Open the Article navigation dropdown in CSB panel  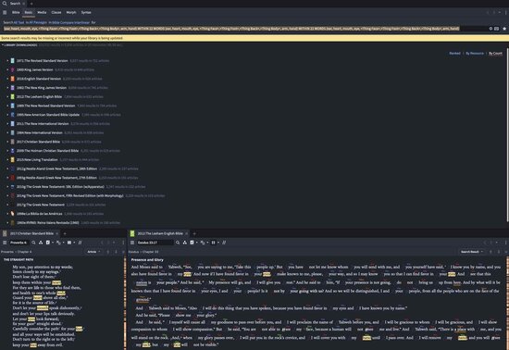click(93, 252)
